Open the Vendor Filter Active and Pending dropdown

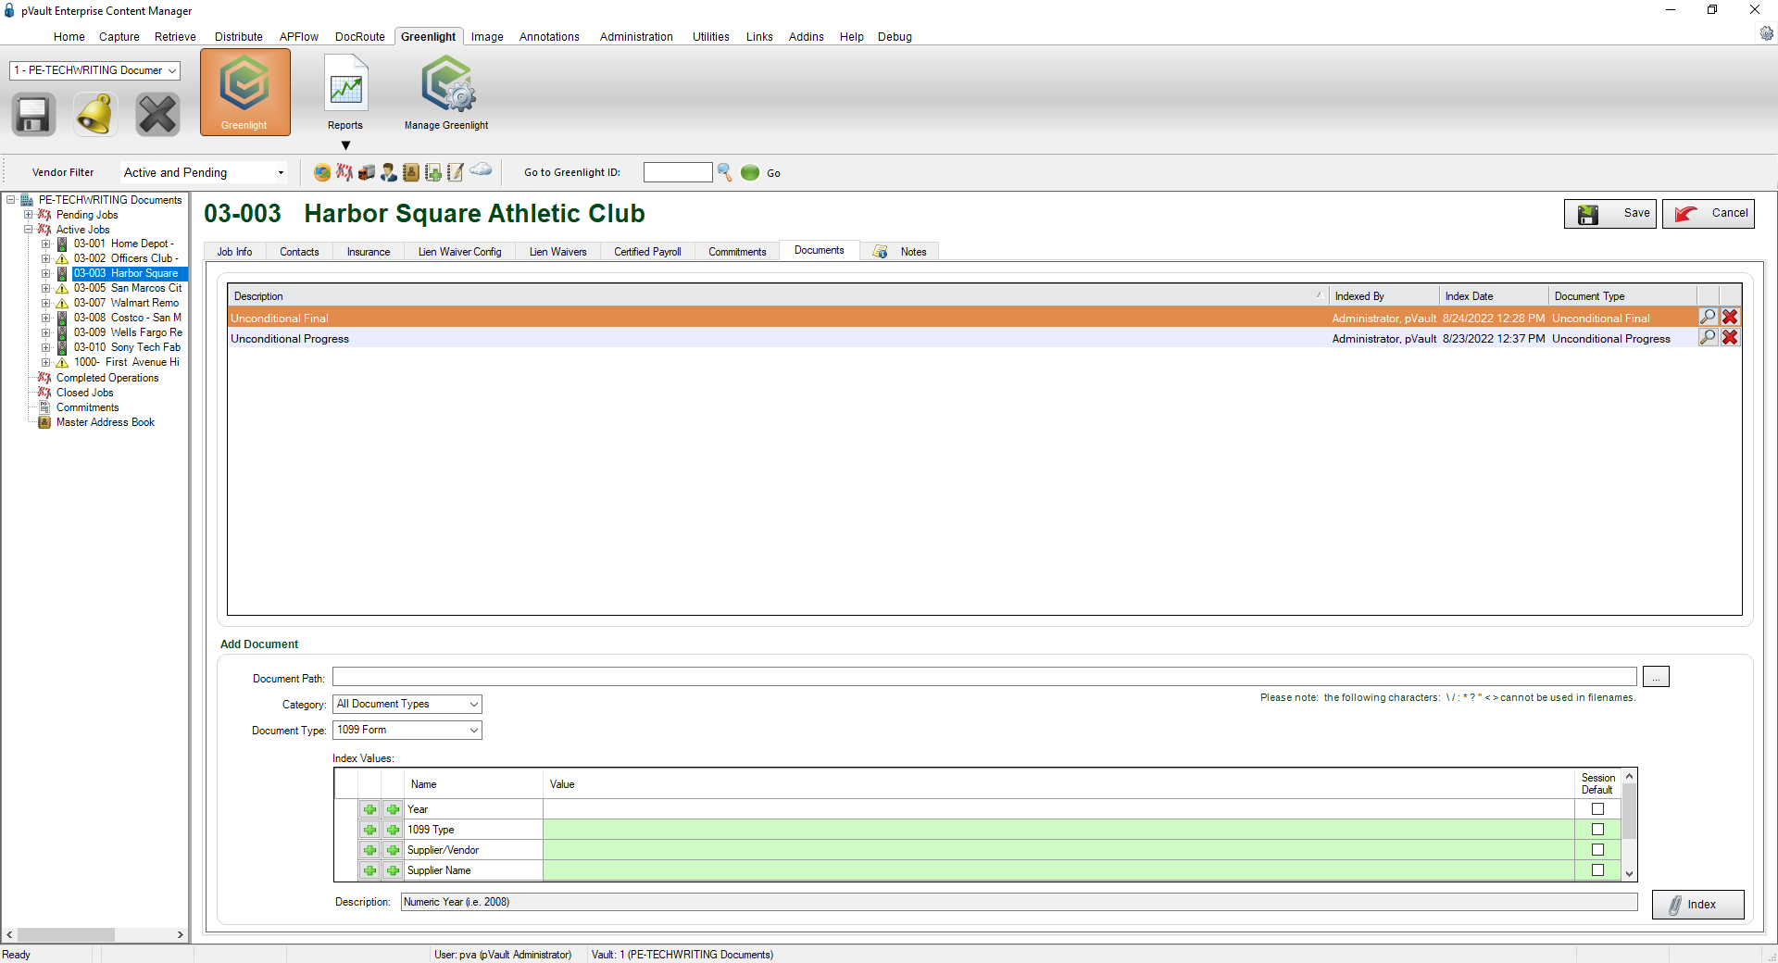click(x=204, y=172)
